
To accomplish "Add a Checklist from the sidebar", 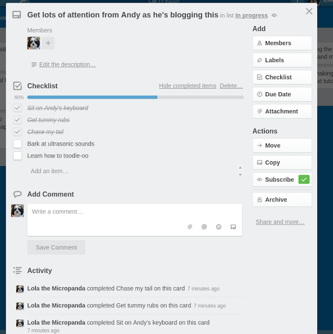I will pyautogui.click(x=282, y=77).
